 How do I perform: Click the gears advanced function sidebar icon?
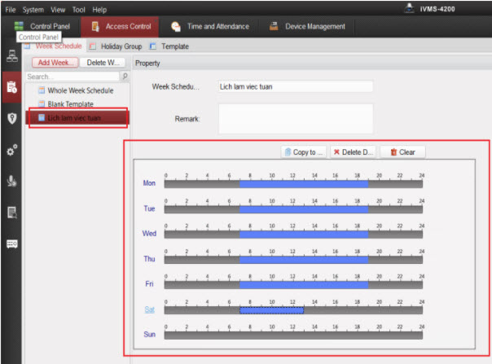point(12,150)
